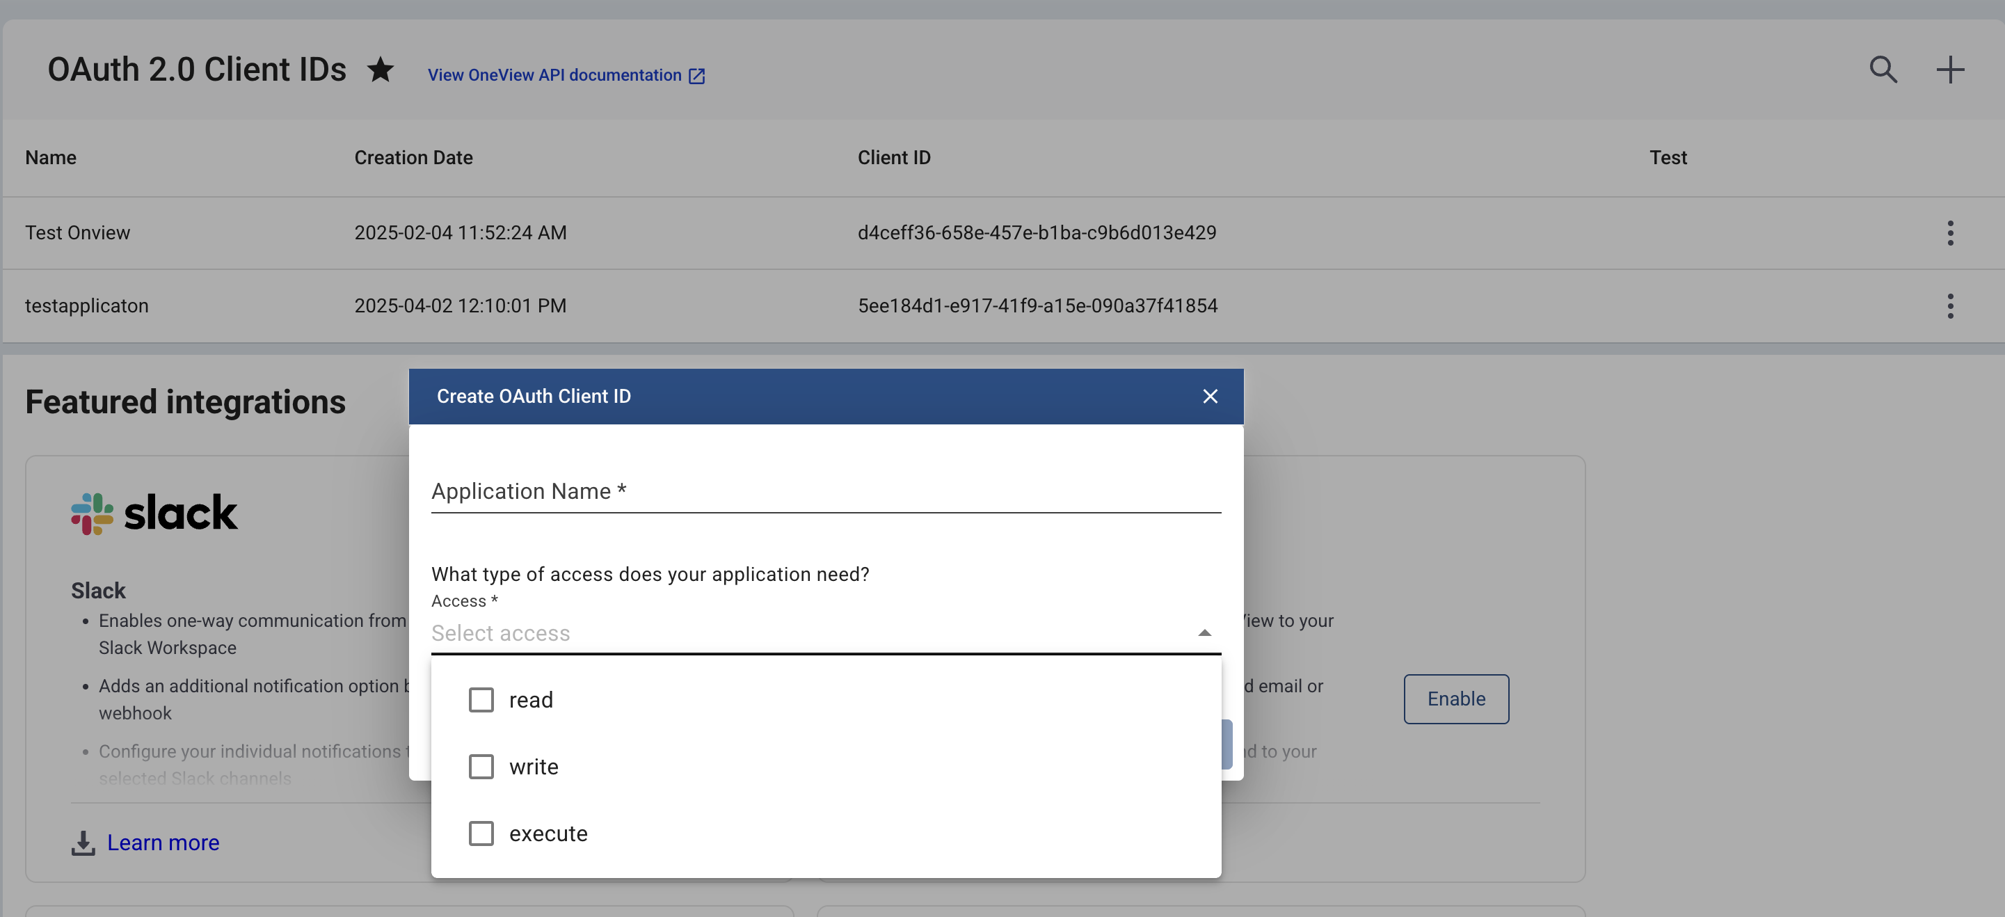2005x917 pixels.
Task: Collapse the access dropdown using its chevron
Action: click(x=1204, y=632)
